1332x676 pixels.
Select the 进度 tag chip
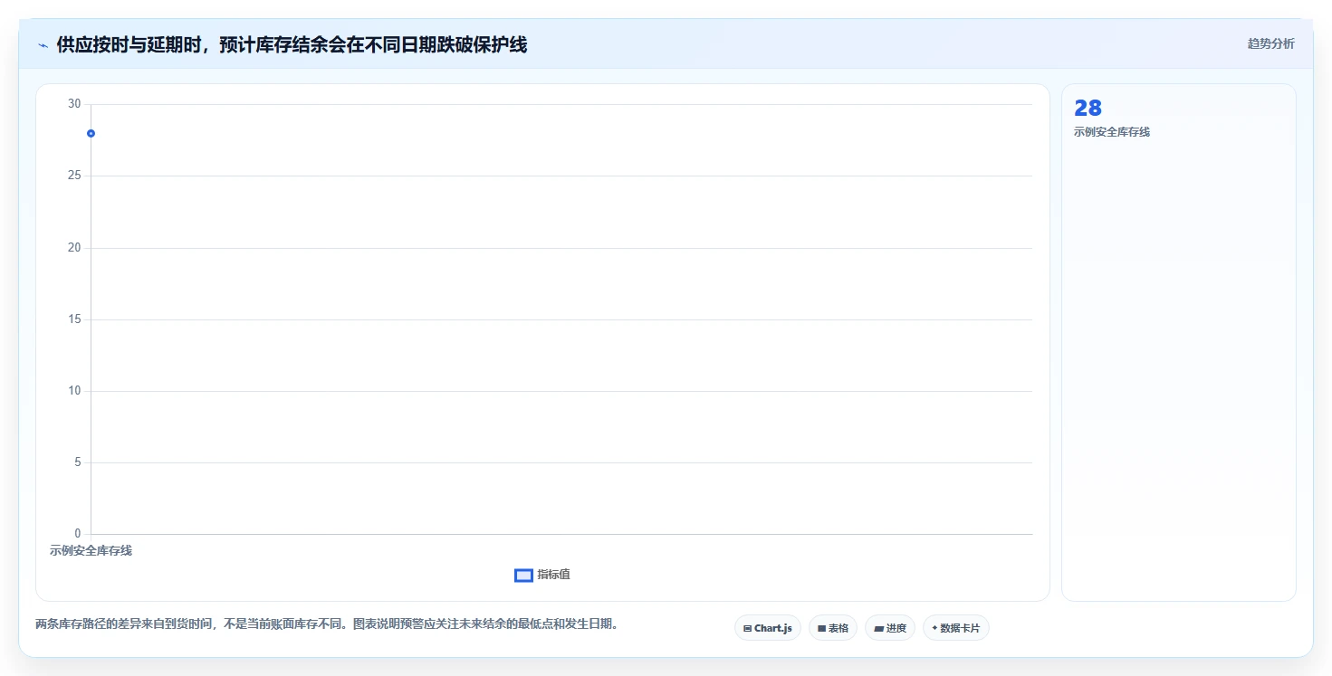click(x=889, y=628)
